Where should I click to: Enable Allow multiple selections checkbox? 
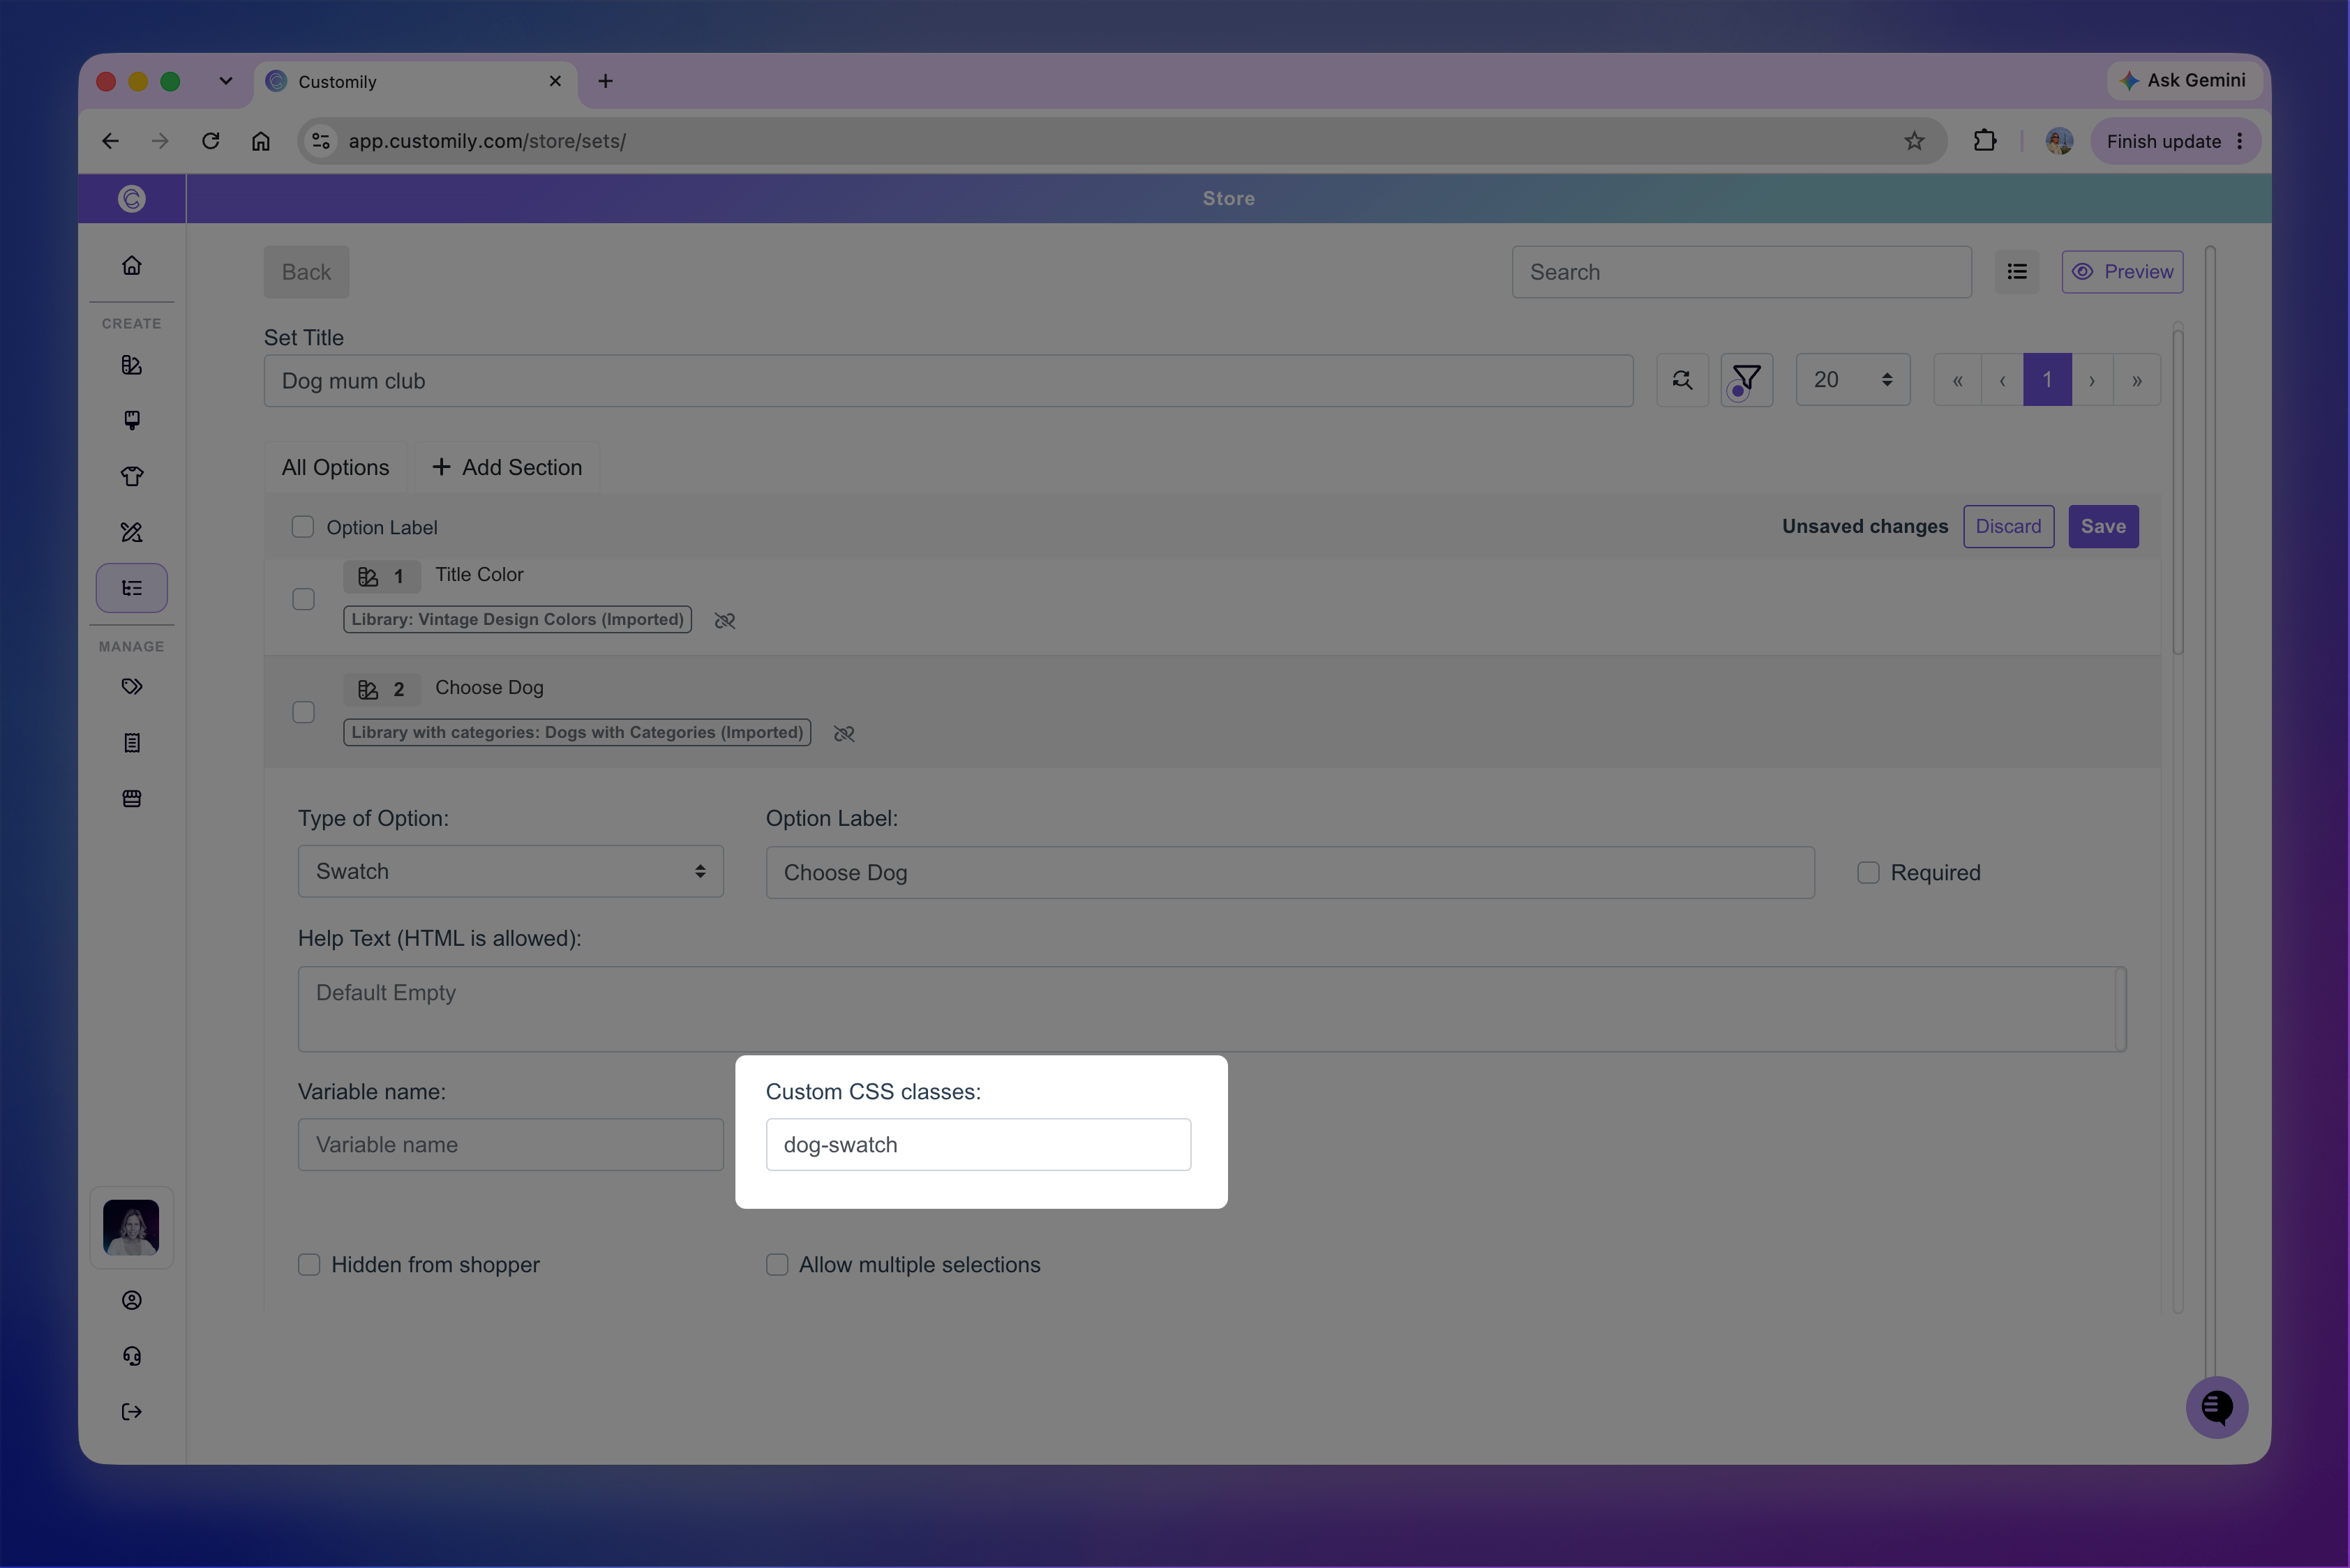(x=777, y=1265)
